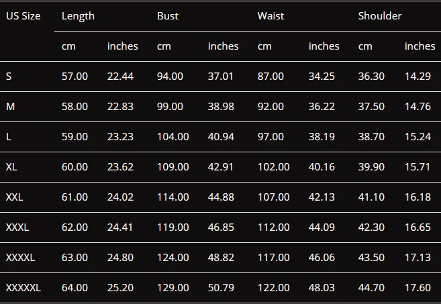Viewport: 441px width, 304px height.
Task: Click the 57.00 length cell
Action: click(x=75, y=77)
